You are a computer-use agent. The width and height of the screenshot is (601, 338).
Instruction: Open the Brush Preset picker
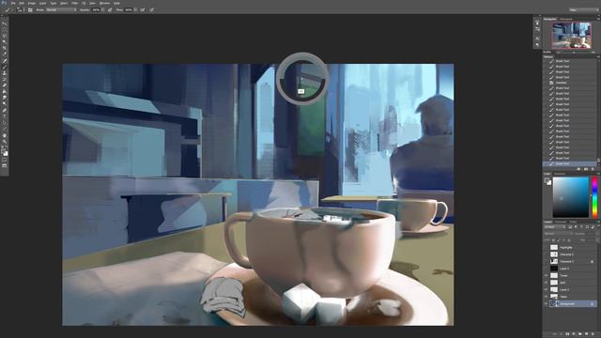click(x=20, y=9)
